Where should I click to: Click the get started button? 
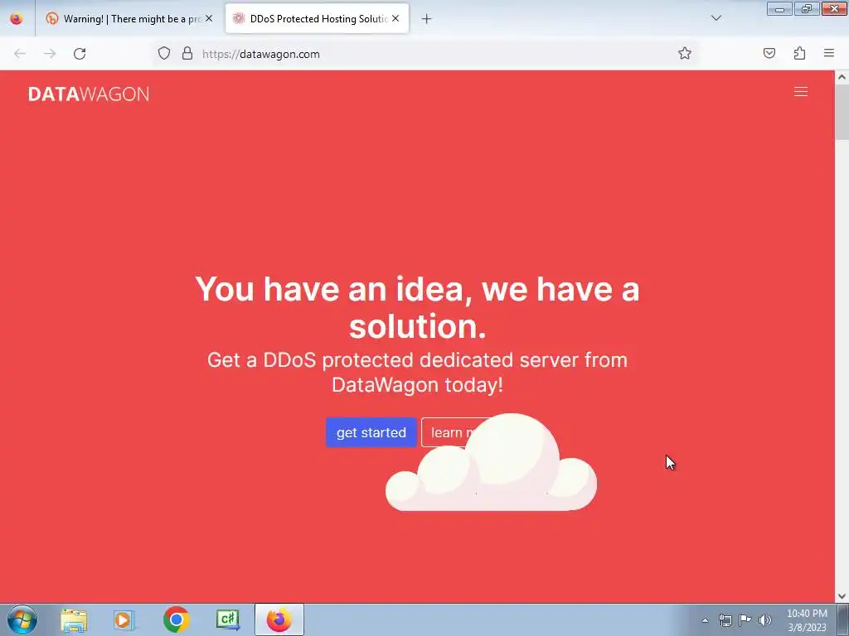[x=371, y=432]
